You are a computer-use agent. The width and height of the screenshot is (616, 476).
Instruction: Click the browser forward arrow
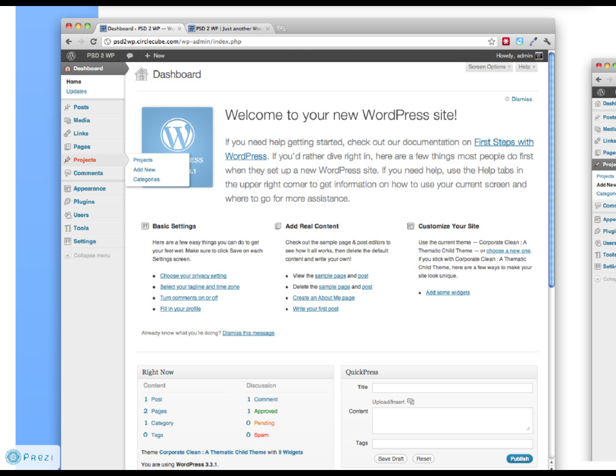(81, 42)
